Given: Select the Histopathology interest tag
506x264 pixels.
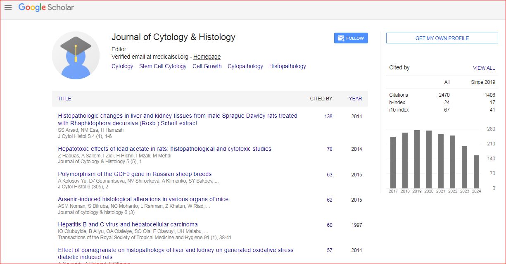Looking at the screenshot, I should coord(287,66).
